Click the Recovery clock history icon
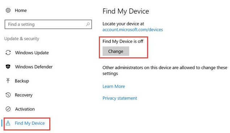The height and width of the screenshot is (133, 230). point(8,95)
